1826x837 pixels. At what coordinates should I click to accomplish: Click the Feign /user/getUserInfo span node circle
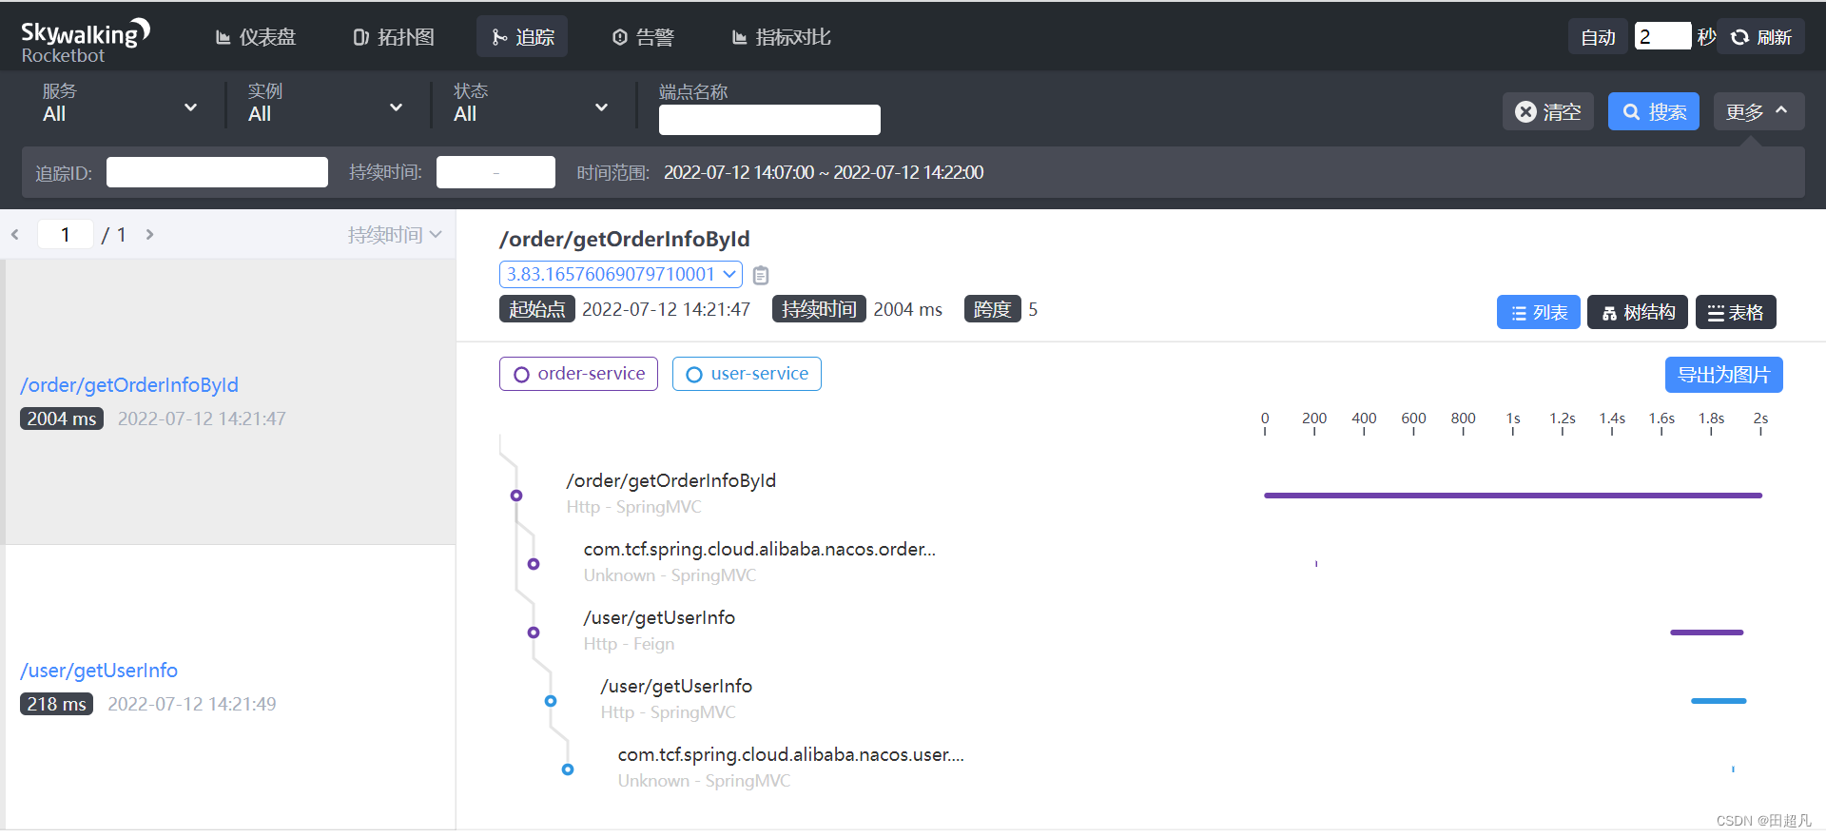(534, 633)
